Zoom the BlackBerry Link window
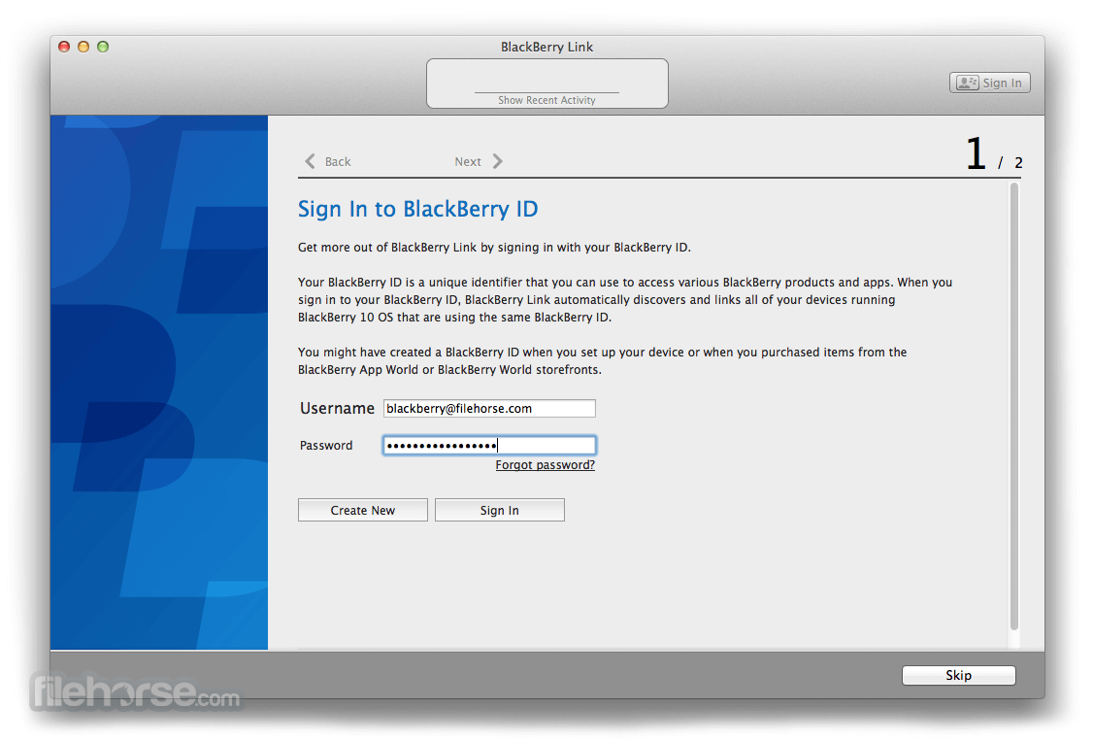 [103, 47]
